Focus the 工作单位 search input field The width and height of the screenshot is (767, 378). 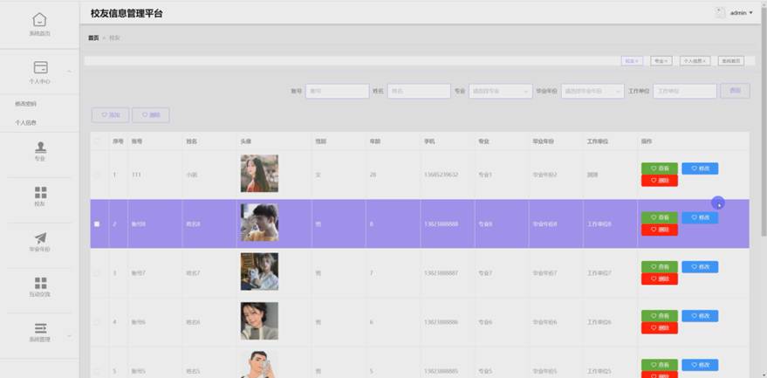tap(685, 91)
